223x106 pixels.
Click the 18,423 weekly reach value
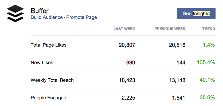click(x=127, y=80)
